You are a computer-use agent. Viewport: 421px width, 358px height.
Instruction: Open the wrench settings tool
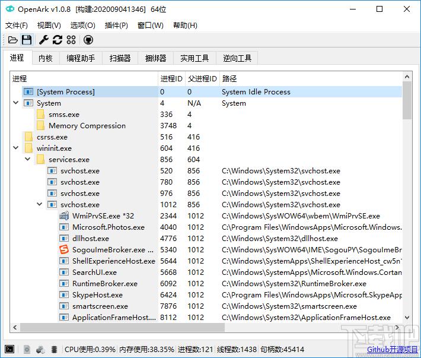point(44,40)
